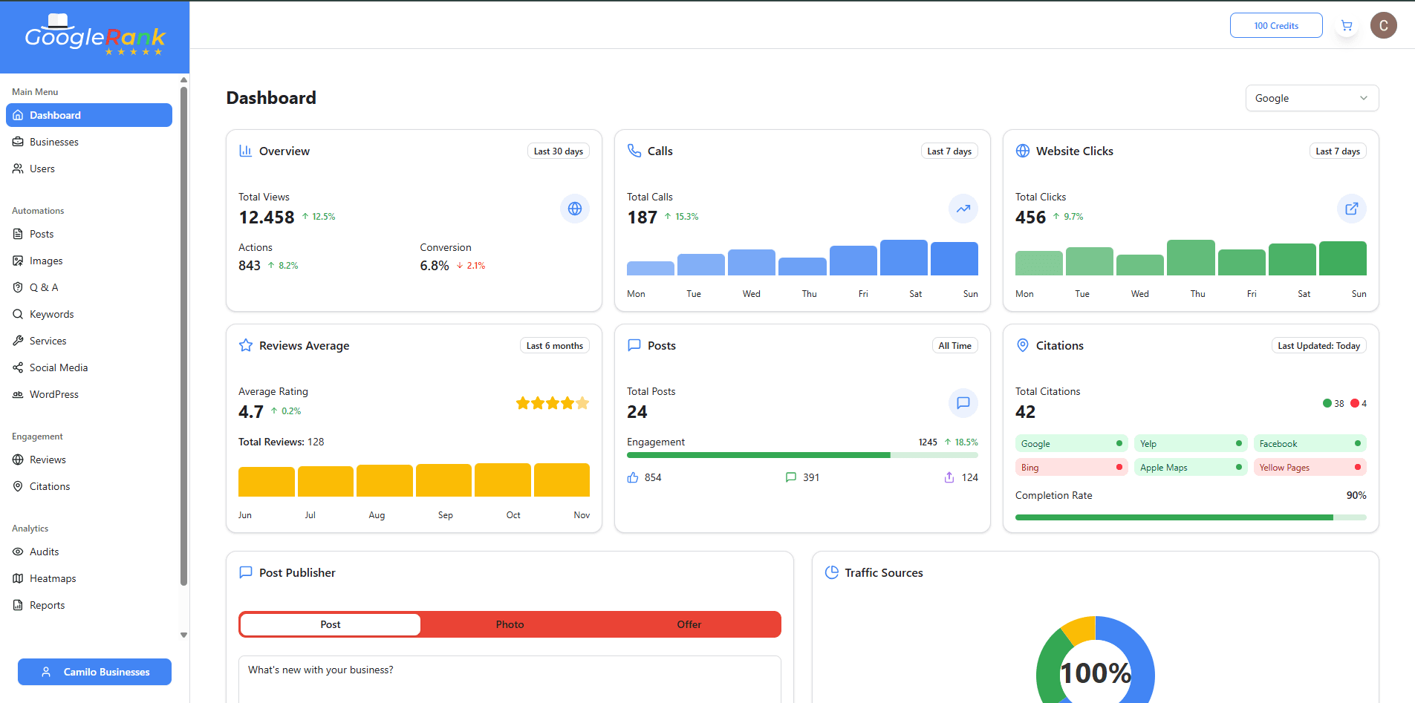Click the Camilo Businesses button

coord(94,672)
